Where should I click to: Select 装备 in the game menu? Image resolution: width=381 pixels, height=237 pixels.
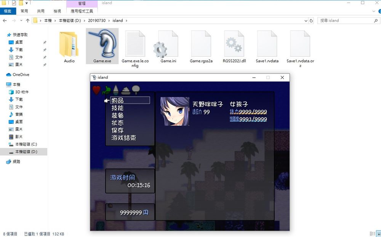click(x=117, y=115)
